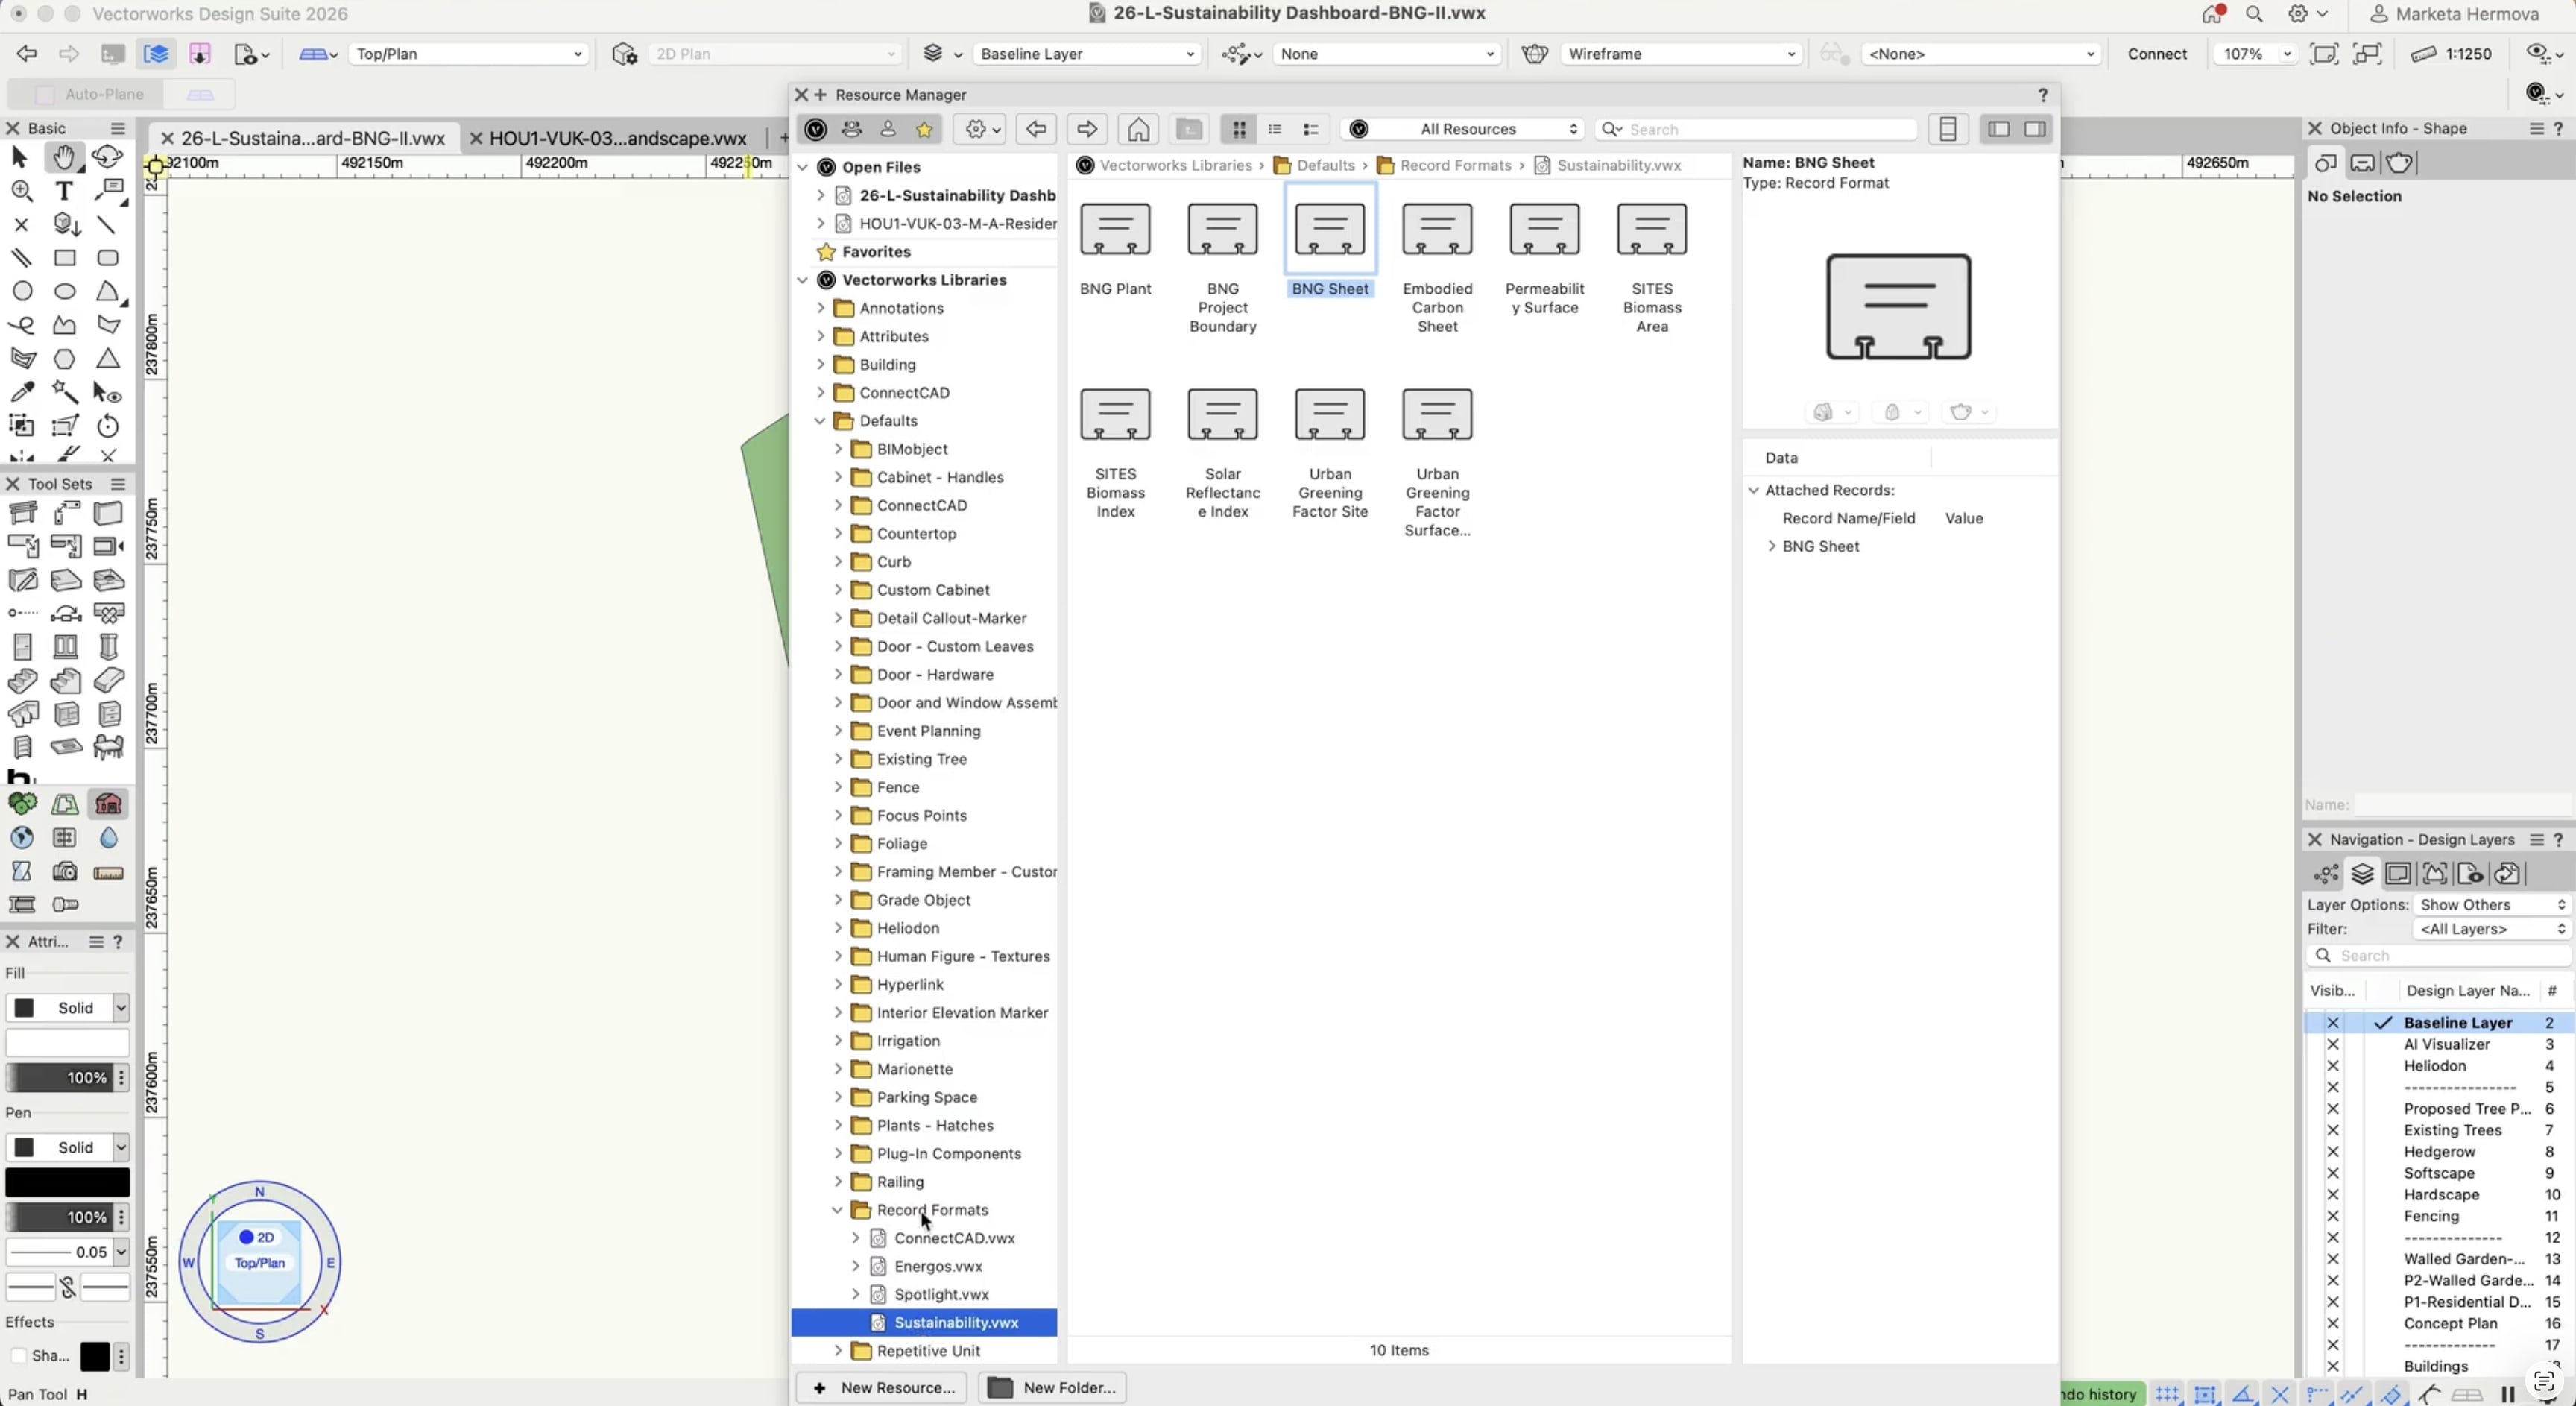Click the black pen color swatch
Screen dimensions: 2576x1406
coord(67,1182)
